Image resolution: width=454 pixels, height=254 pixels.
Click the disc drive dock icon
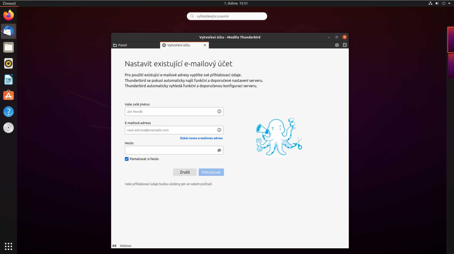9,128
